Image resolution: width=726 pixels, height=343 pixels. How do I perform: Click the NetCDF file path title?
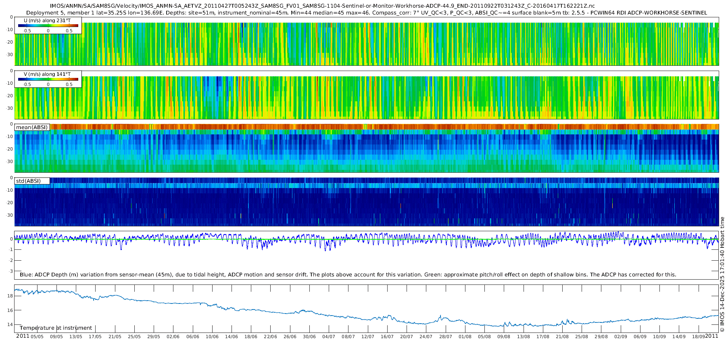[322, 6]
